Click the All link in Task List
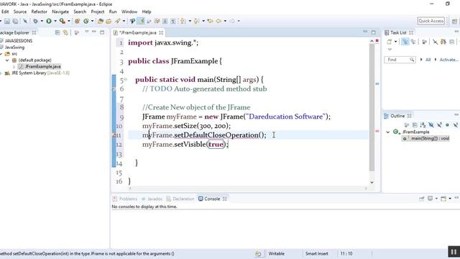The image size is (460, 259). pyautogui.click(x=428, y=60)
